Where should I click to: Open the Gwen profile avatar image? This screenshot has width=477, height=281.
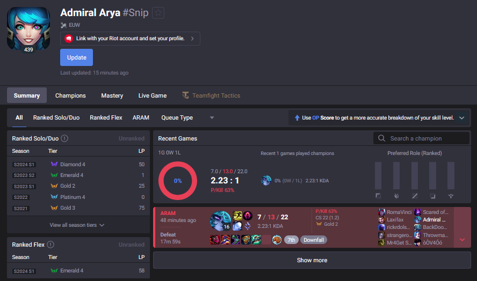(x=28, y=28)
